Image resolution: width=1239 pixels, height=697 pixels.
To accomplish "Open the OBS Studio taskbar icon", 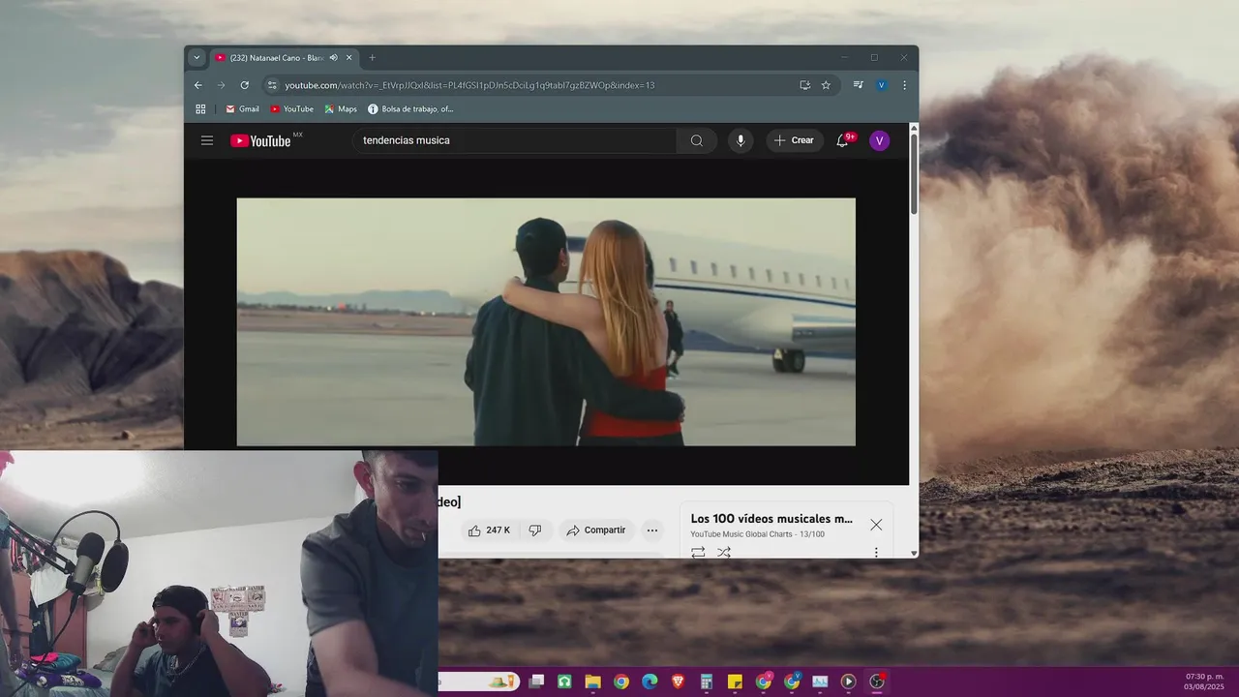I will (x=877, y=682).
